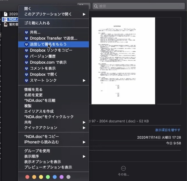Choose 表示オプションを表示 menu item
This screenshot has height=181, width=187.
coord(54,162)
